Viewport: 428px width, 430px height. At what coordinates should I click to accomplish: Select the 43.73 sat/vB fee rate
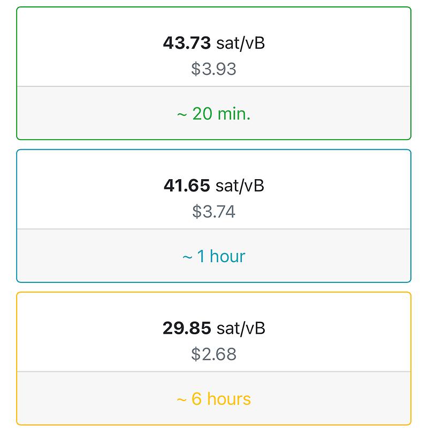click(213, 43)
